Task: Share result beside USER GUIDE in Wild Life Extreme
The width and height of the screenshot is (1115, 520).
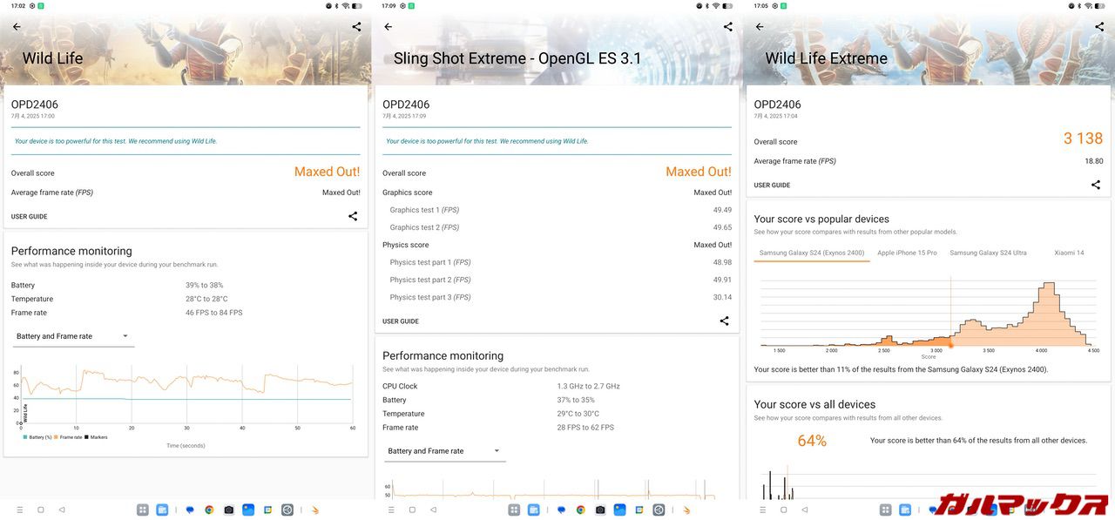Action: pos(1096,185)
